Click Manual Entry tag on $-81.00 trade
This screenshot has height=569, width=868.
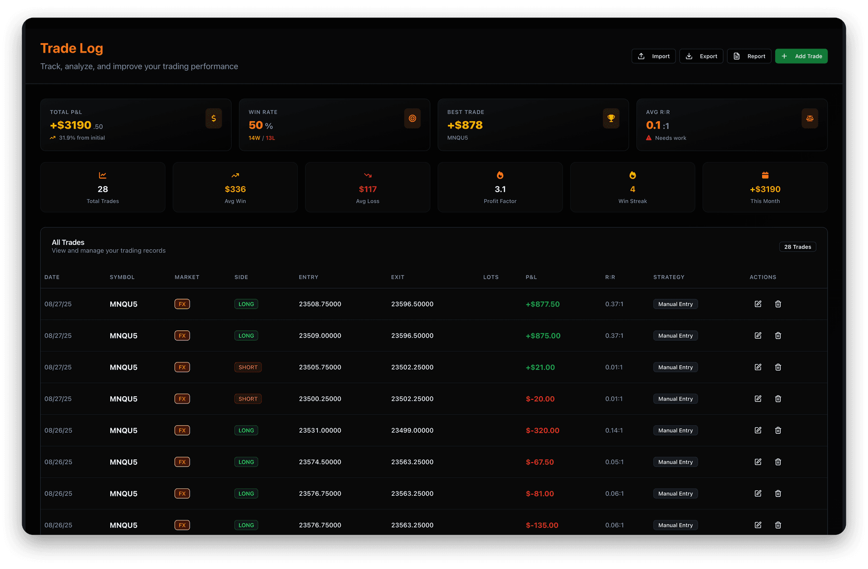click(675, 494)
